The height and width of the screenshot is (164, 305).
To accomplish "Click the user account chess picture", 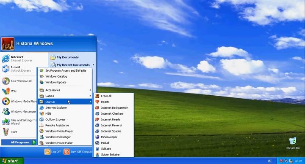I will click(8, 43).
